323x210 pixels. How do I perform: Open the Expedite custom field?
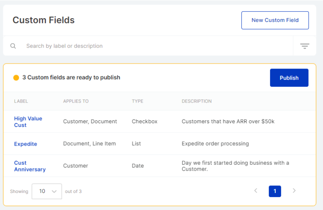click(26, 144)
